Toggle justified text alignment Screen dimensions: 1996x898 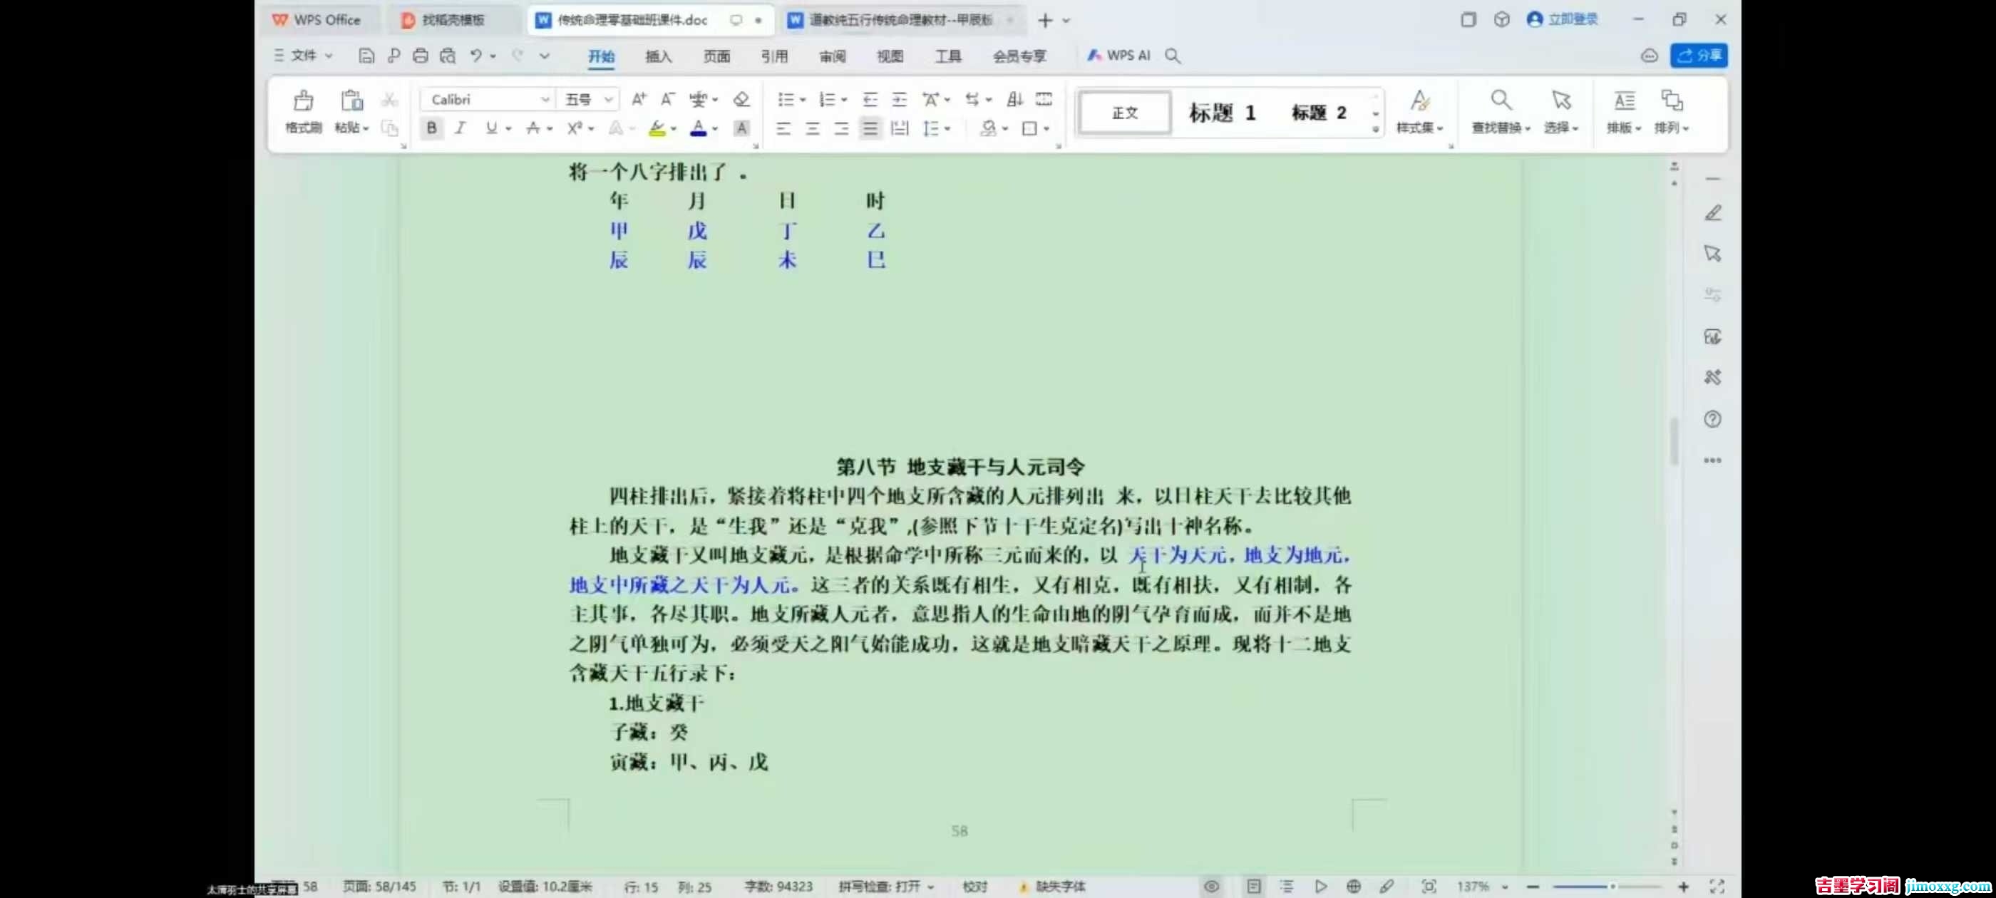870,128
